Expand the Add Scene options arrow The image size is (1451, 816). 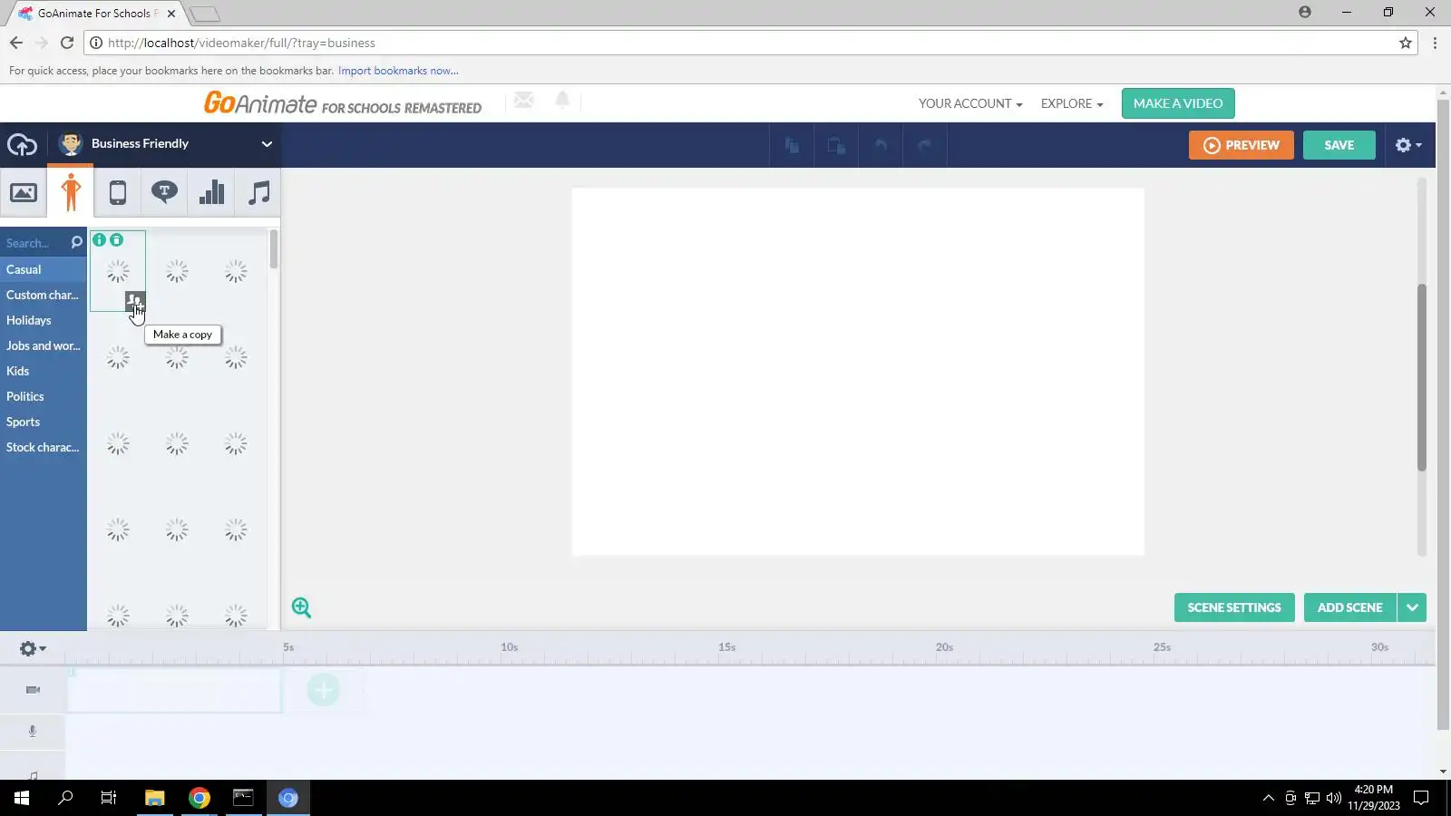click(x=1412, y=607)
